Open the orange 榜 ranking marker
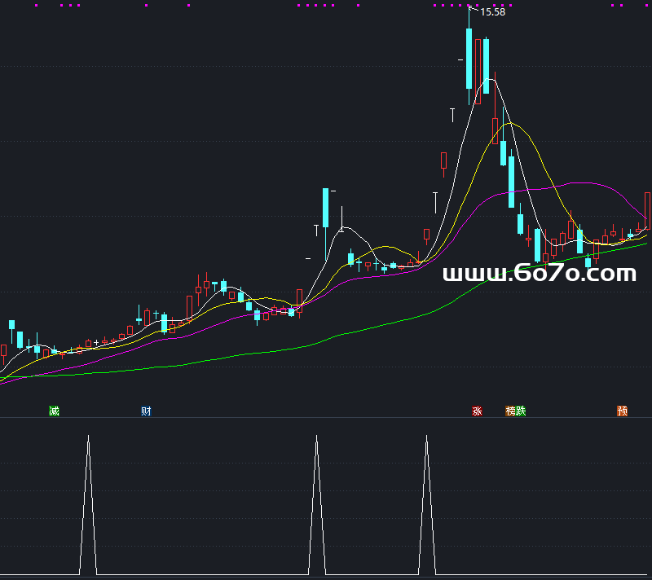This screenshot has height=580, width=652. click(510, 411)
